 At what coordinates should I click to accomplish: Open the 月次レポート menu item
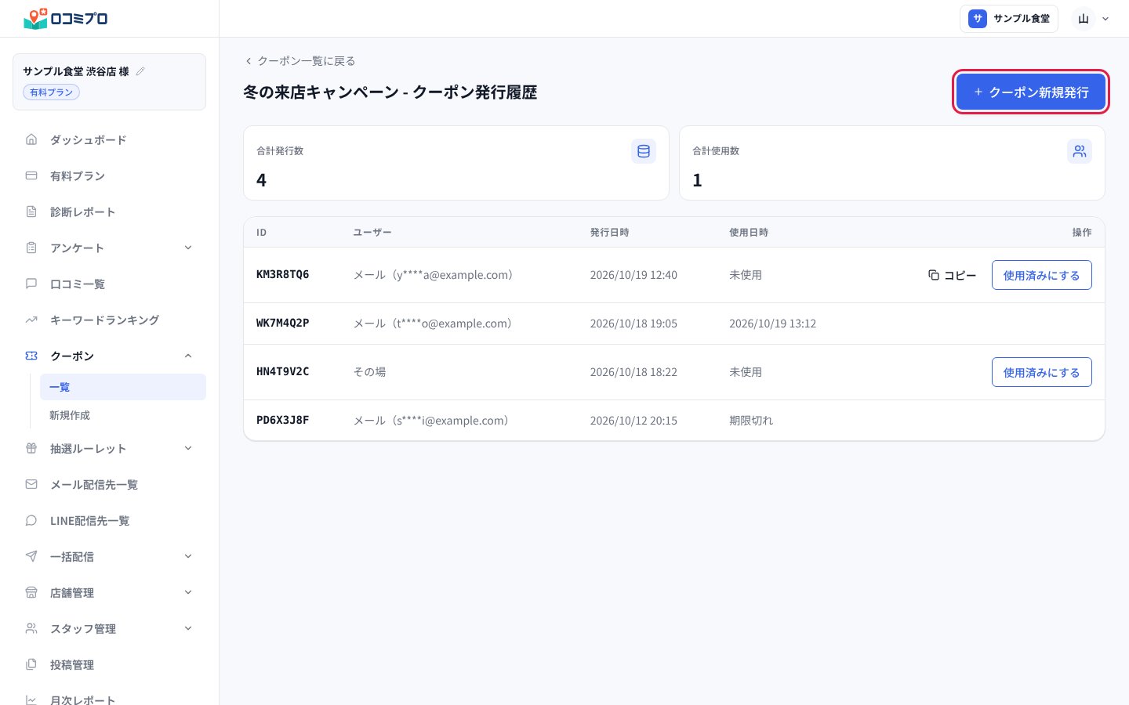click(x=110, y=700)
